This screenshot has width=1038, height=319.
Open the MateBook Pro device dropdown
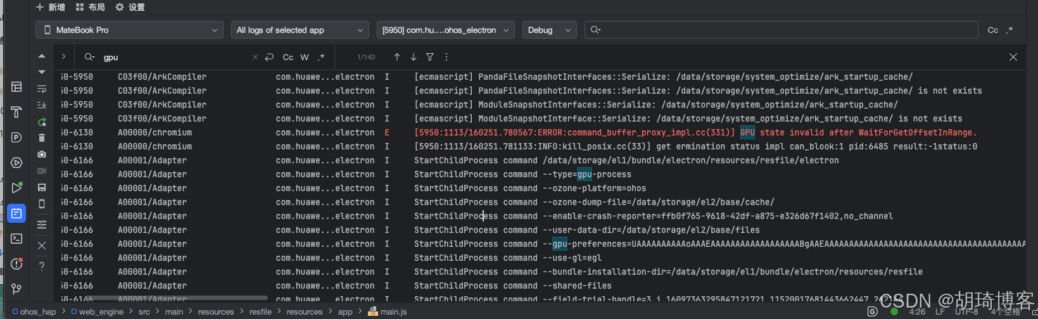(x=130, y=30)
